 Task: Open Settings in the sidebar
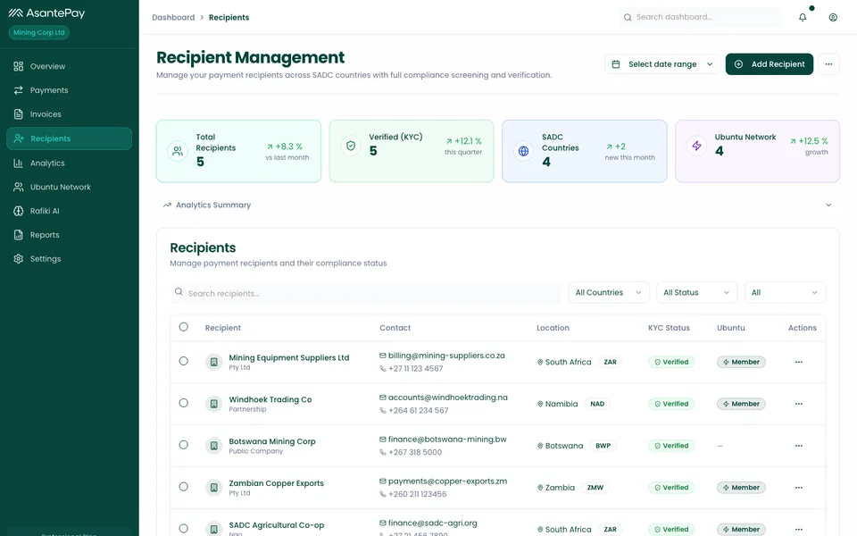coord(69,259)
